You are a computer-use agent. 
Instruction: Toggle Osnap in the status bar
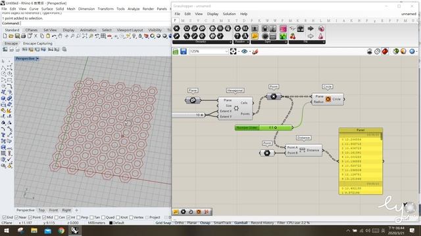(x=205, y=223)
